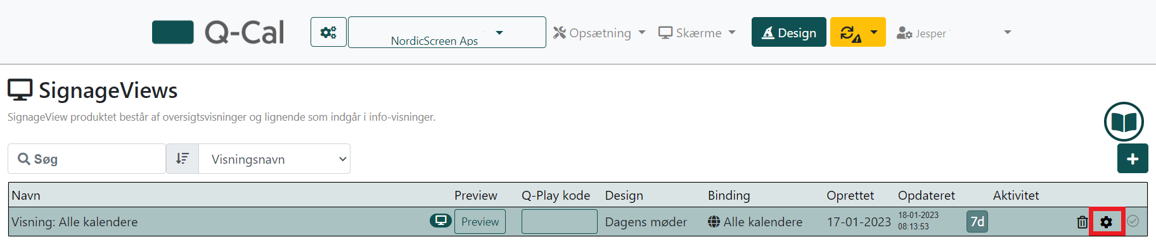1156x249 pixels.
Task: Click the SignageViews page title
Action: 108,90
